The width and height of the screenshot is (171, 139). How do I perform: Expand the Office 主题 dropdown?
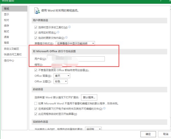(x=61, y=81)
